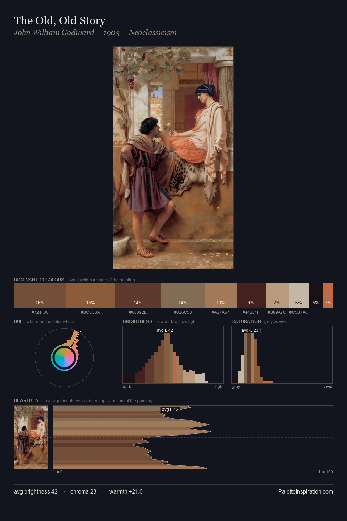Select the hex code label #826C53
347x521 pixels.
183,312
